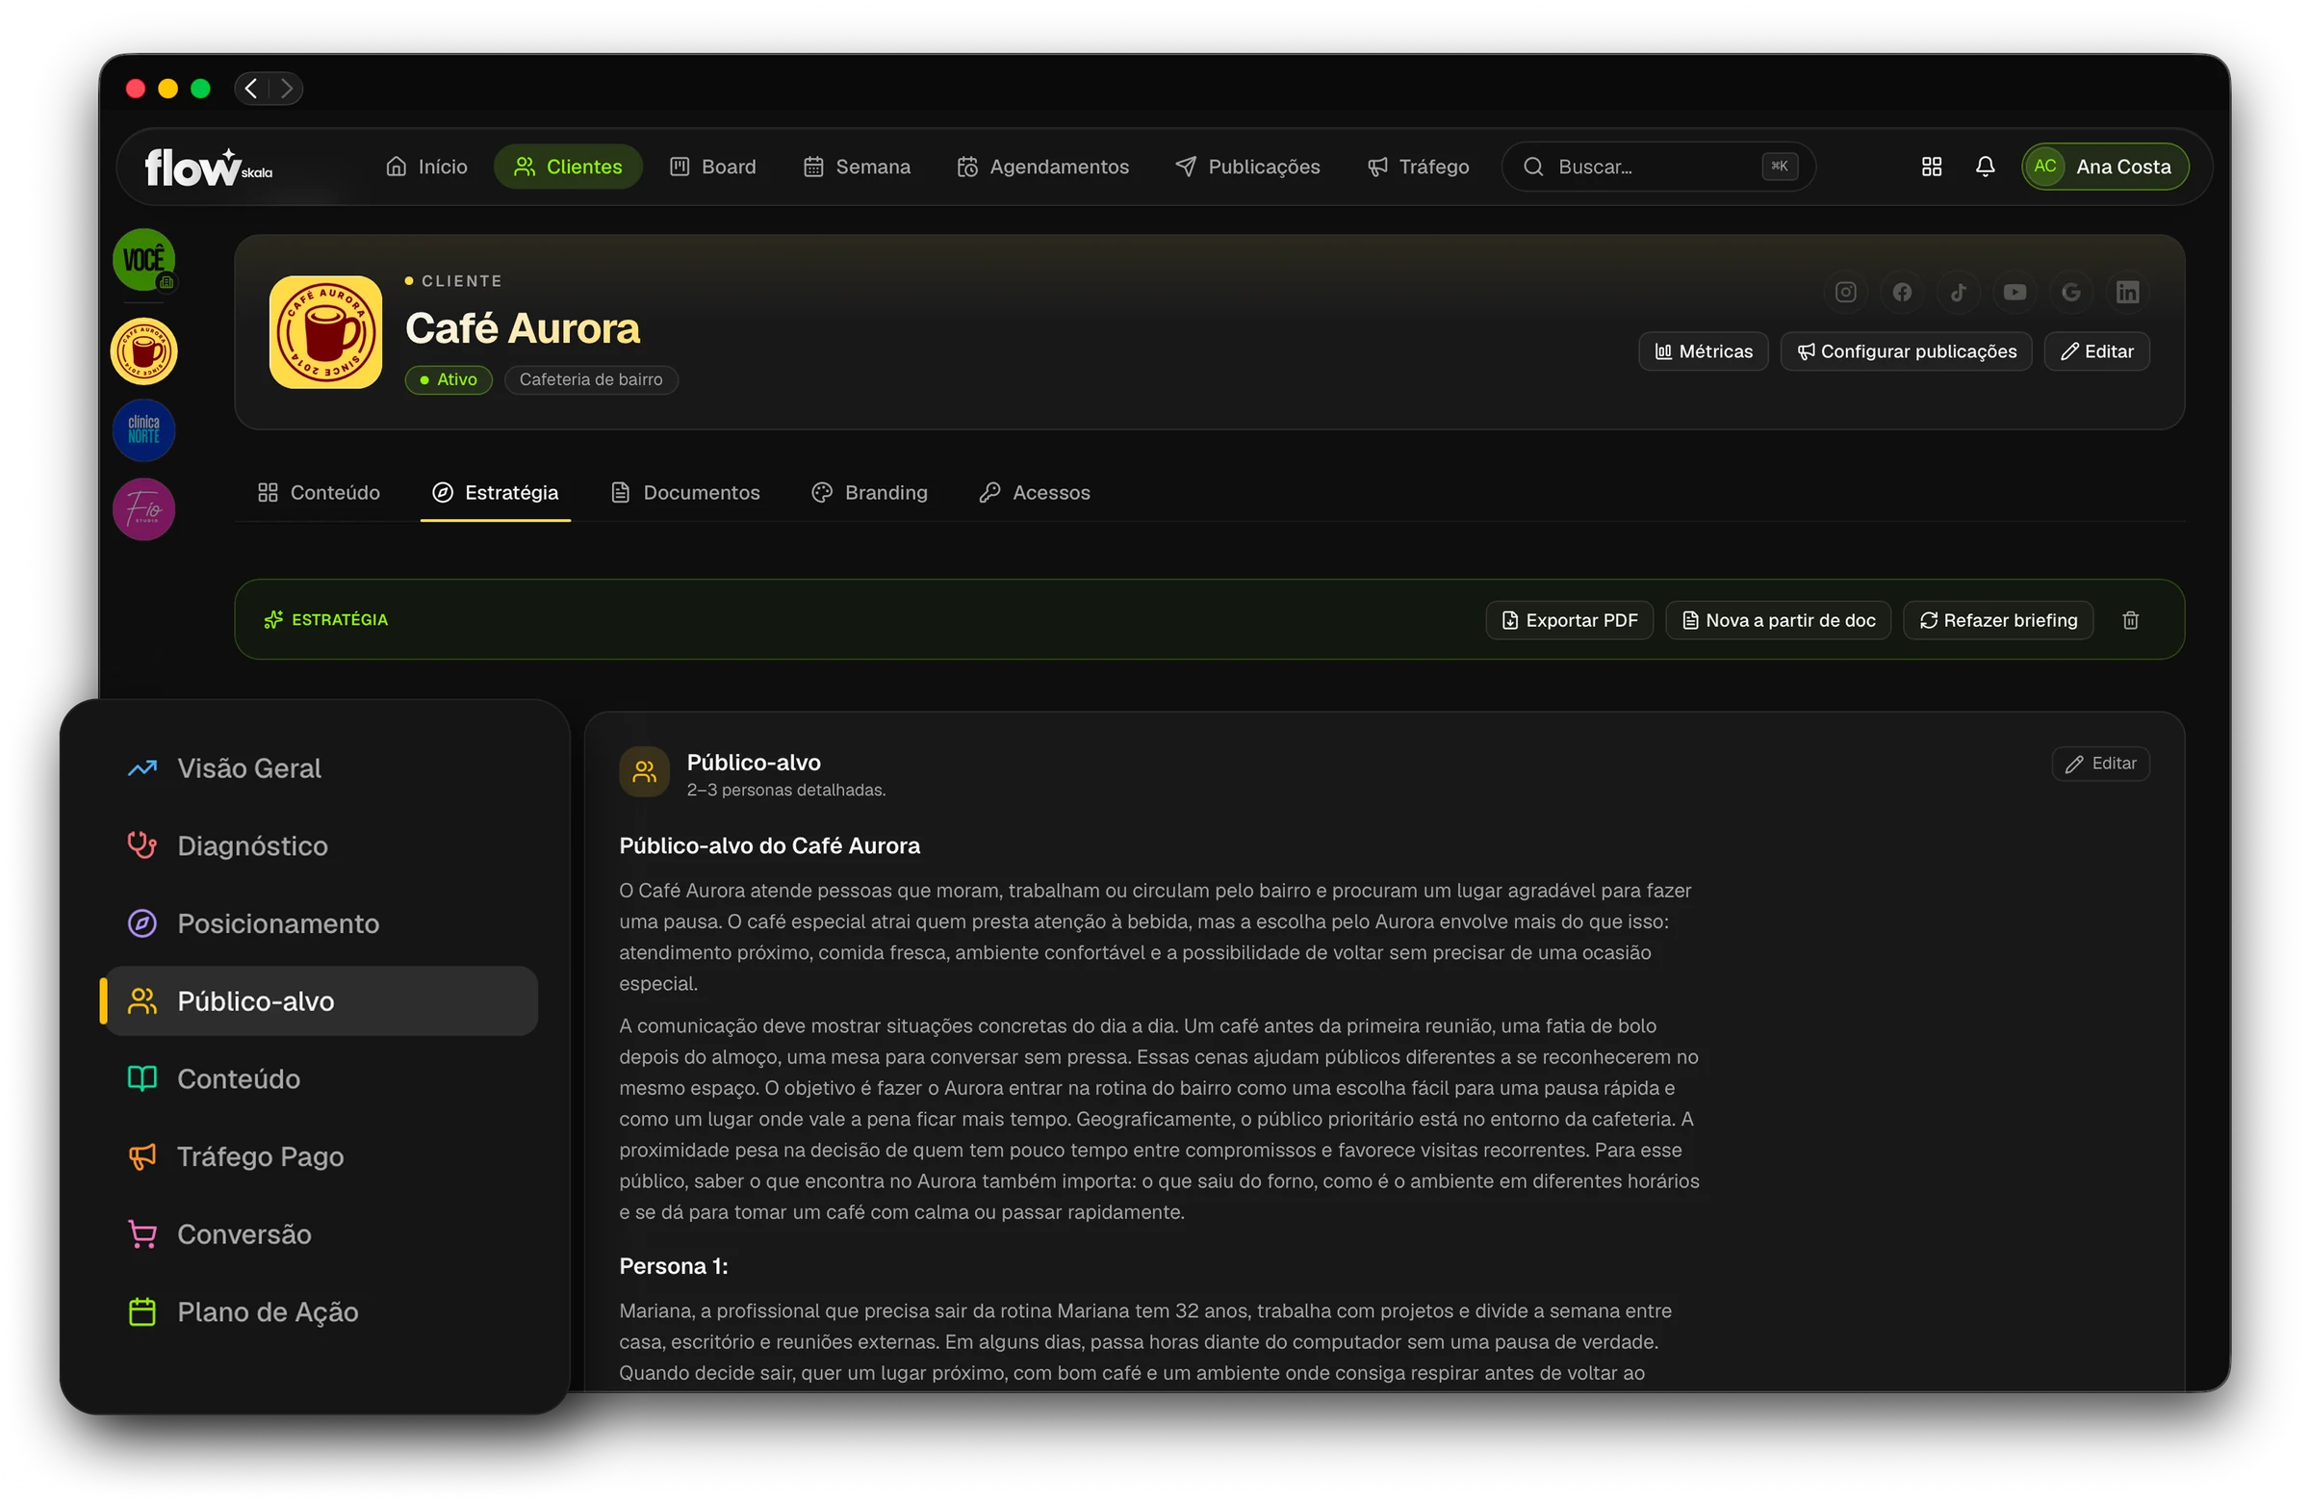Switch to the Estratégia tab
The width and height of the screenshot is (2310, 1504).
(495, 492)
